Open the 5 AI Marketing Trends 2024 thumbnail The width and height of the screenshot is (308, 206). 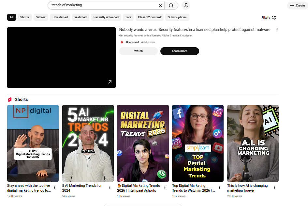88,143
